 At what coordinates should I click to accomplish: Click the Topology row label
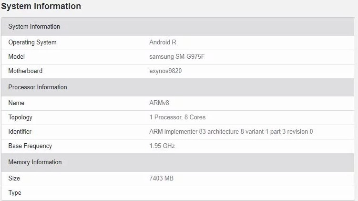pyautogui.click(x=20, y=117)
